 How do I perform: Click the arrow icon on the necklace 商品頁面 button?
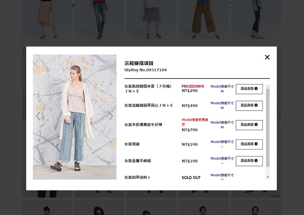[x=256, y=144]
